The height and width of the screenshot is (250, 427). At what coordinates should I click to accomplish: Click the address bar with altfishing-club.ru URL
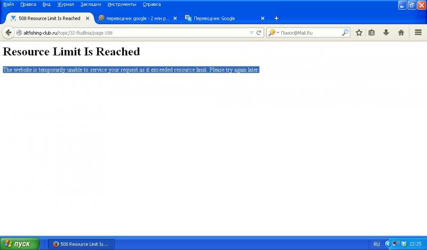(x=133, y=33)
